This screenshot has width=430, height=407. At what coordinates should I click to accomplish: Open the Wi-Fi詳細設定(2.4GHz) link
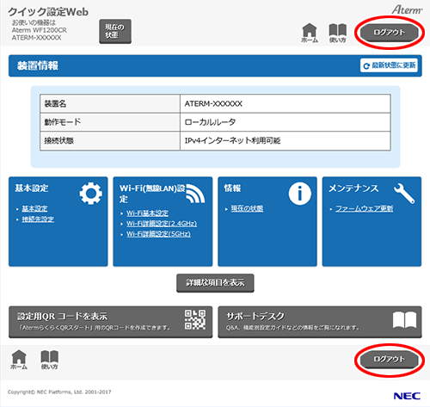(x=162, y=224)
